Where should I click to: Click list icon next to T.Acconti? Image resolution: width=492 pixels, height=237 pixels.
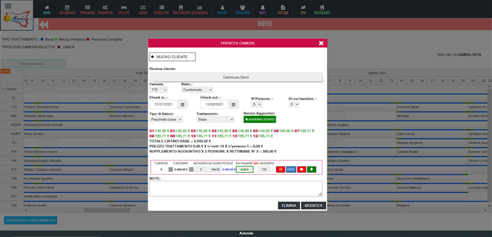pos(191,170)
